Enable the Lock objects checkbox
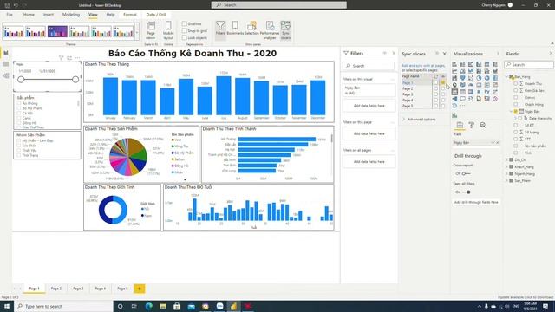Screen dimensions: 555x312 (x=185, y=37)
